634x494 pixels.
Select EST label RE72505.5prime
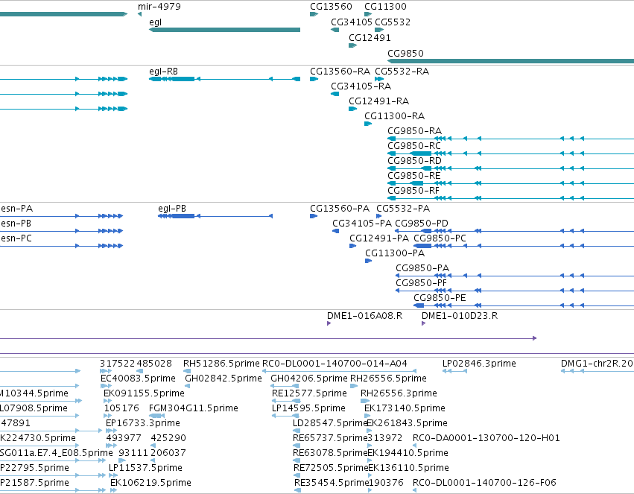coord(331,468)
